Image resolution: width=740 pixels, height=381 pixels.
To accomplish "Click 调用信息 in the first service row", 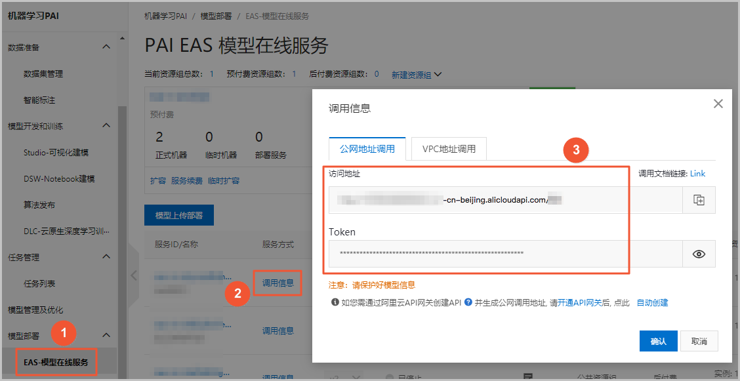I will click(x=278, y=283).
